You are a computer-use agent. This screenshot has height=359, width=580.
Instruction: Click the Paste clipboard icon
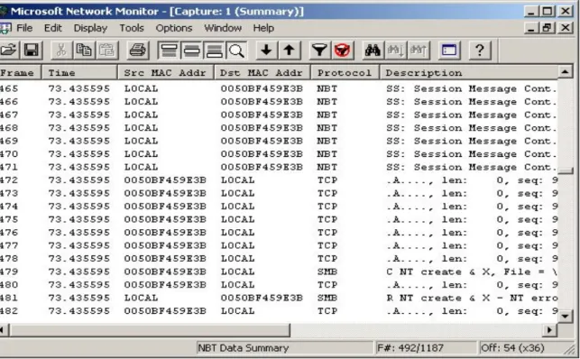(x=106, y=51)
